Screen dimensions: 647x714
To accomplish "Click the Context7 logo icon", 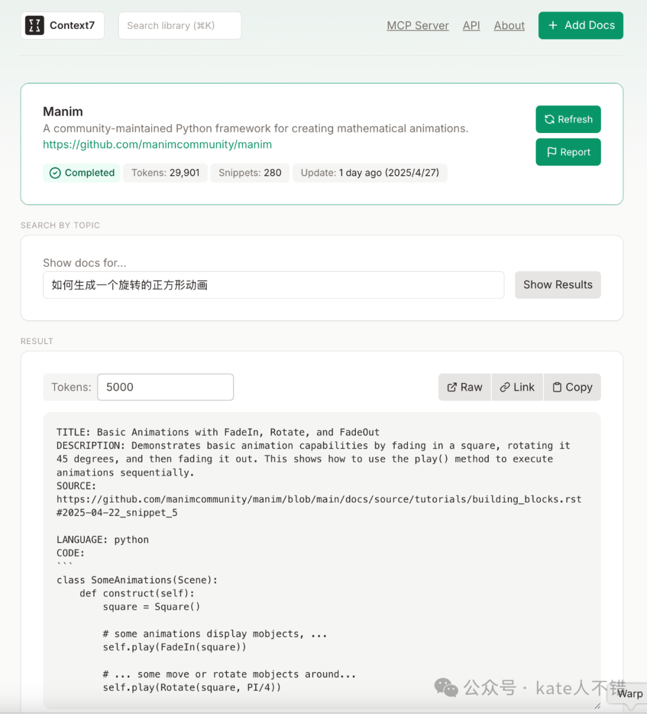I will click(x=34, y=25).
